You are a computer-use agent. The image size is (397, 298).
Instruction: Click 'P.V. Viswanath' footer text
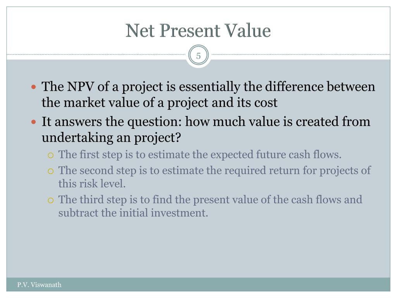tap(39, 284)
